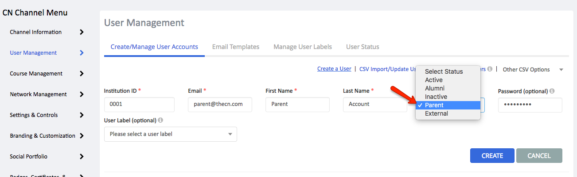
Task: Expand Settings & Controls chevron arrow
Action: pyautogui.click(x=82, y=115)
